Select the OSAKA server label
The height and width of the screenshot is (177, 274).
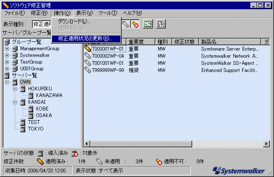44,115
